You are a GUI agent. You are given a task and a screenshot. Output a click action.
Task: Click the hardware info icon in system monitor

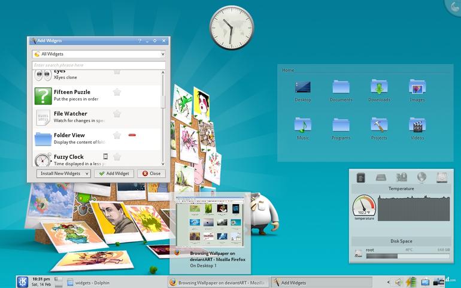point(401,177)
